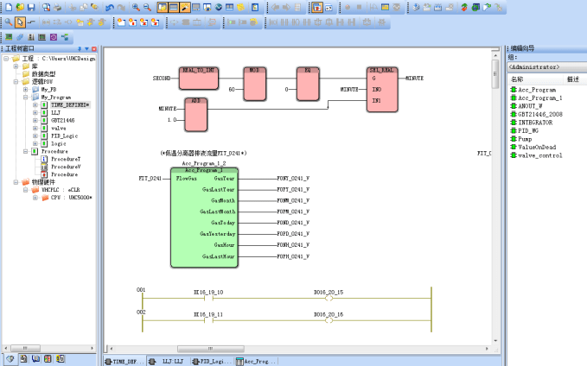Select ANOUT_W in edit wizard list
Image resolution: width=587 pixels, height=366 pixels.
(530, 106)
